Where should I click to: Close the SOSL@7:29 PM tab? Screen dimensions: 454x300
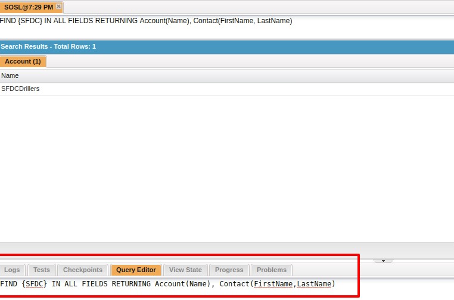click(58, 7)
